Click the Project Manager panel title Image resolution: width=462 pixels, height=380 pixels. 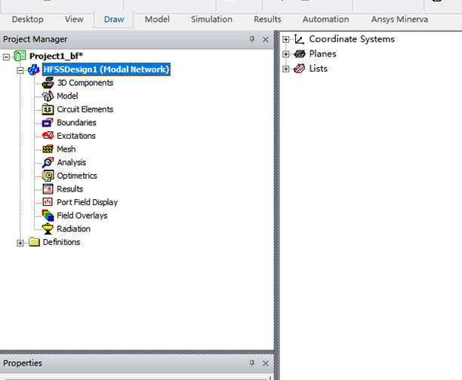[x=35, y=39]
